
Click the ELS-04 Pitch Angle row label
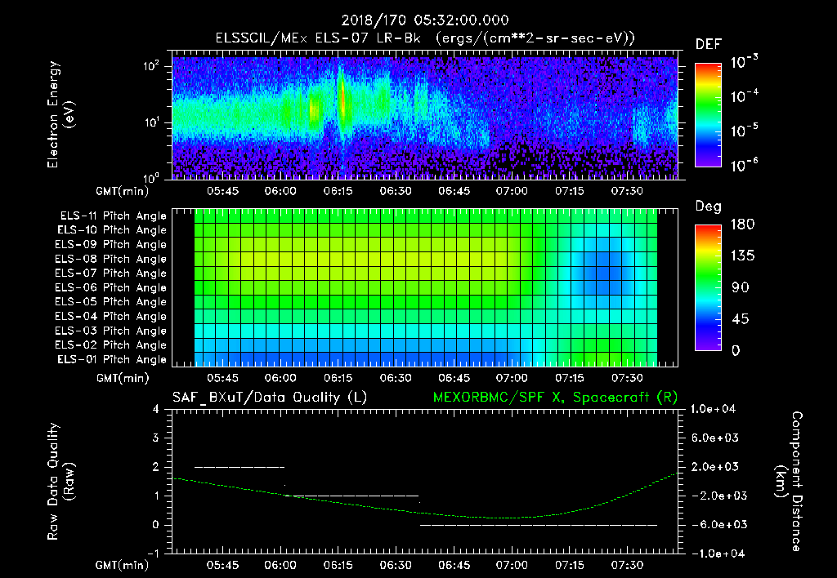pos(110,316)
